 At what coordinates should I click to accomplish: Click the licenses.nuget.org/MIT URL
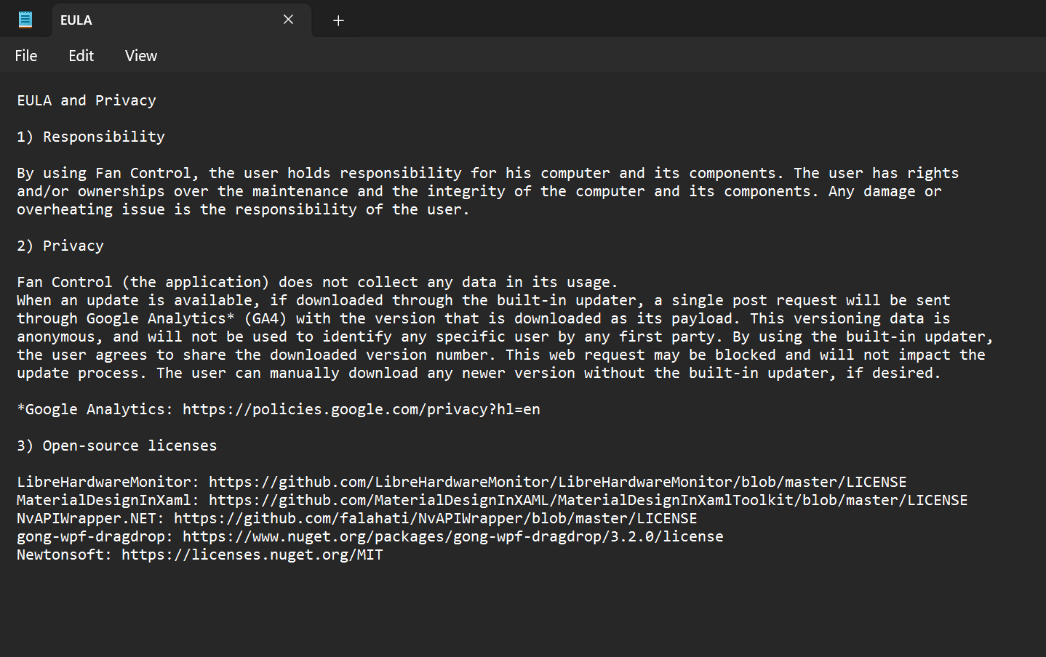click(x=252, y=555)
